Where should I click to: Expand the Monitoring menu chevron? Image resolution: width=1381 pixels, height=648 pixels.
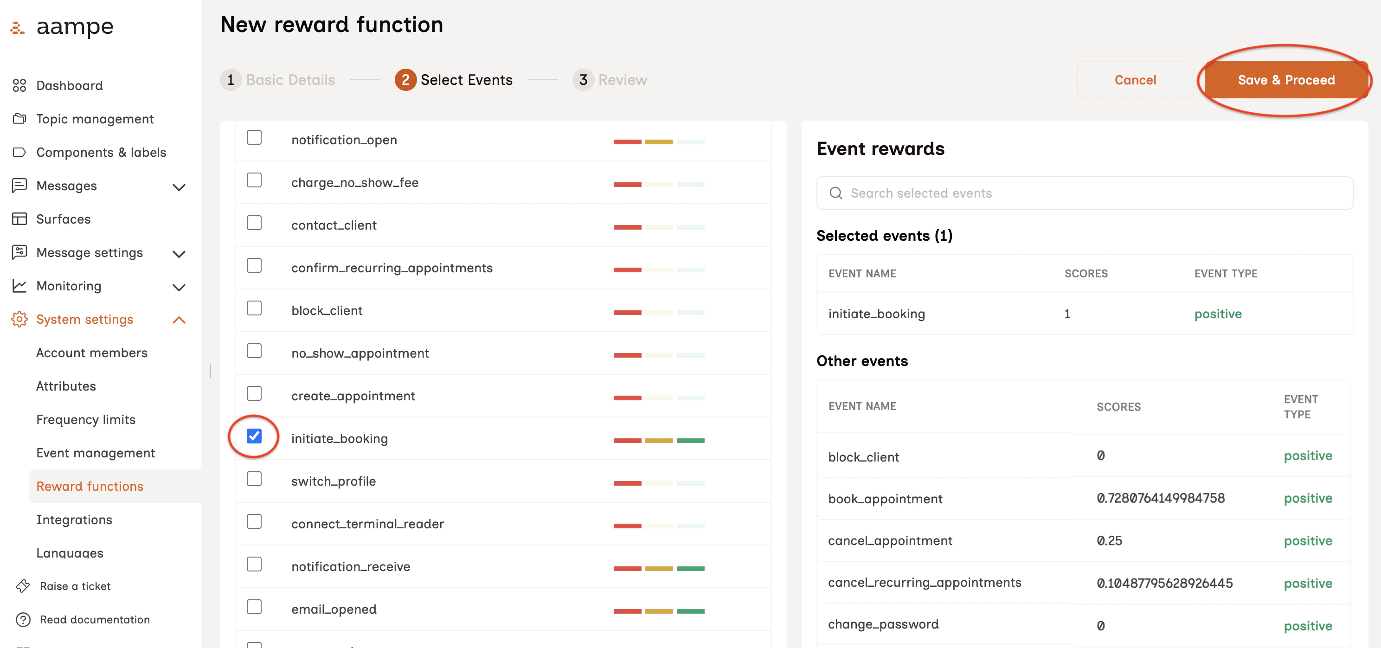pos(179,287)
